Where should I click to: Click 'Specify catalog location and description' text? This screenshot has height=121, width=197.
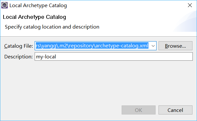tap(52, 27)
